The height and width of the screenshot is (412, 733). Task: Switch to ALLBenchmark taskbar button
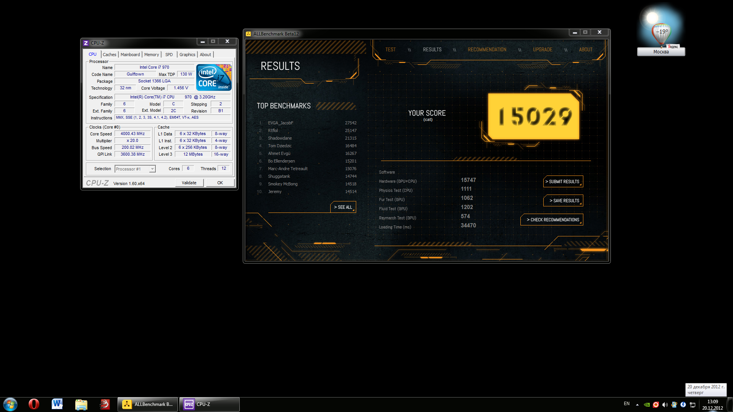(x=148, y=404)
